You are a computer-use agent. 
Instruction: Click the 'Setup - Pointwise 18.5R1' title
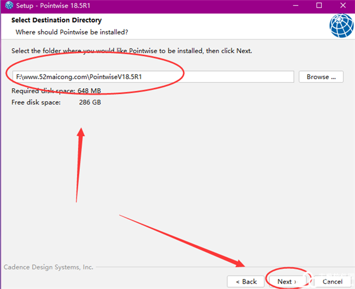point(53,5)
